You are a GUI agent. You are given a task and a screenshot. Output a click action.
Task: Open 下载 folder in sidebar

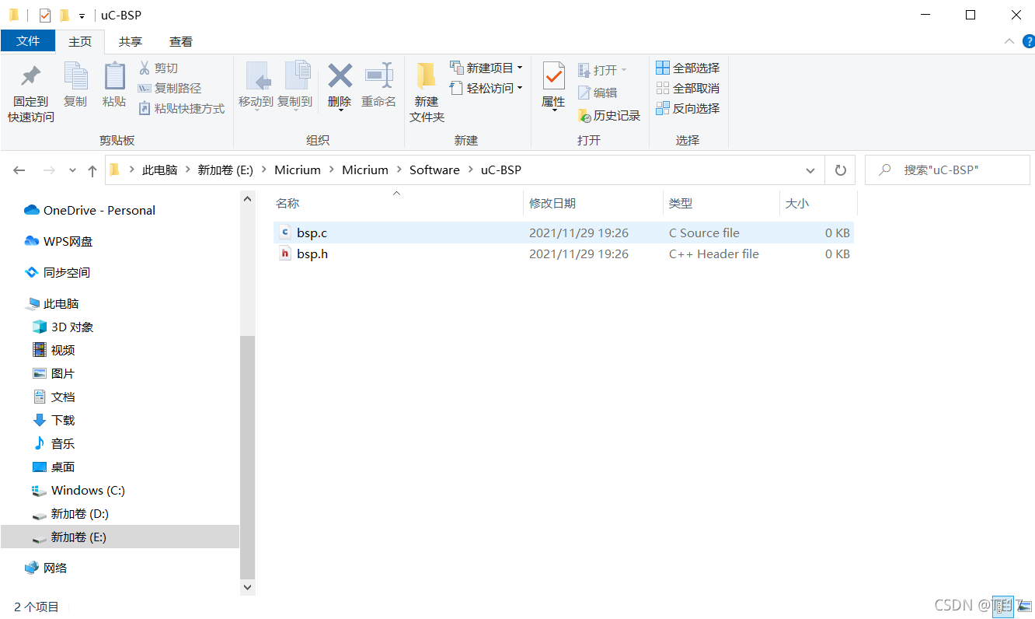click(54, 420)
